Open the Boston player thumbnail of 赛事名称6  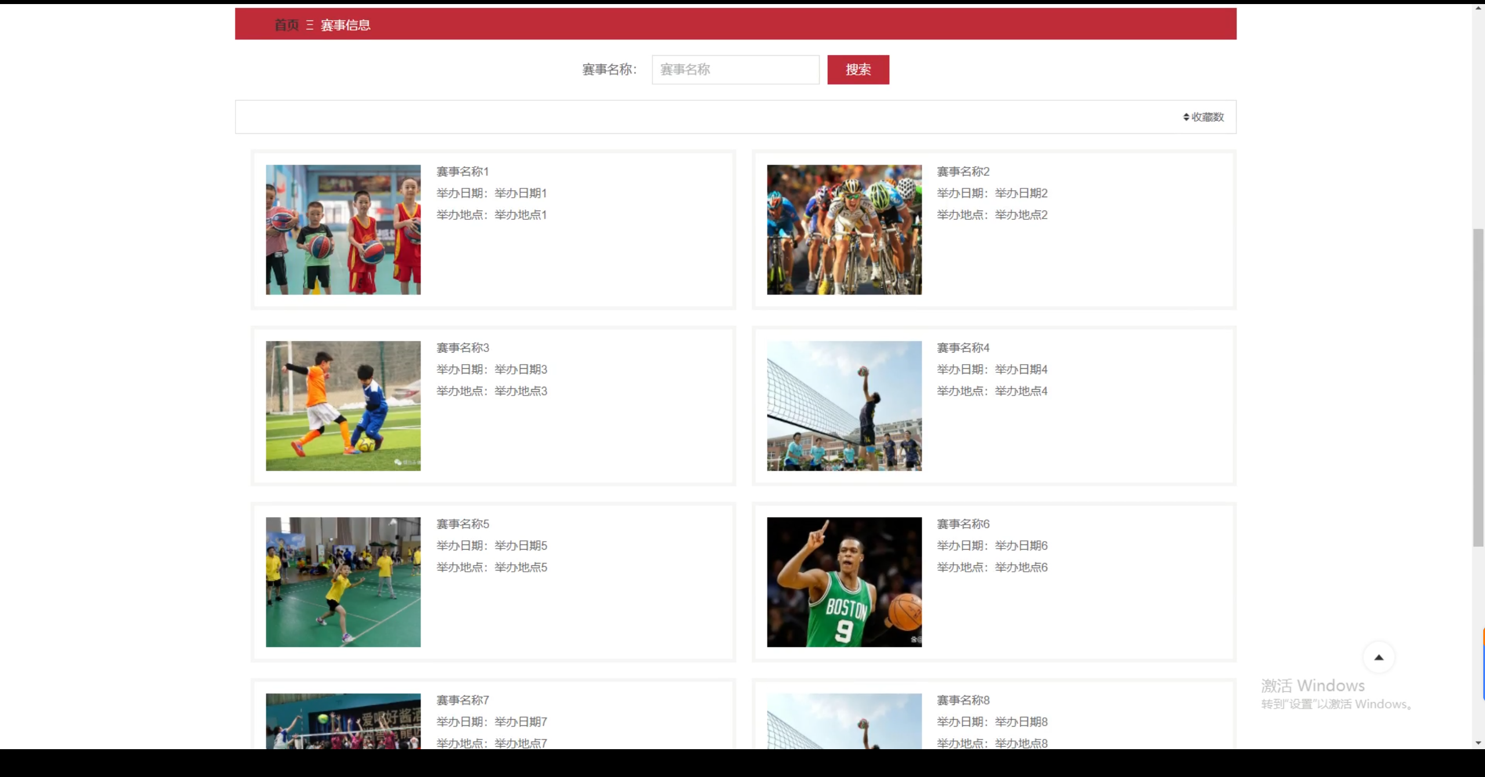click(x=843, y=582)
